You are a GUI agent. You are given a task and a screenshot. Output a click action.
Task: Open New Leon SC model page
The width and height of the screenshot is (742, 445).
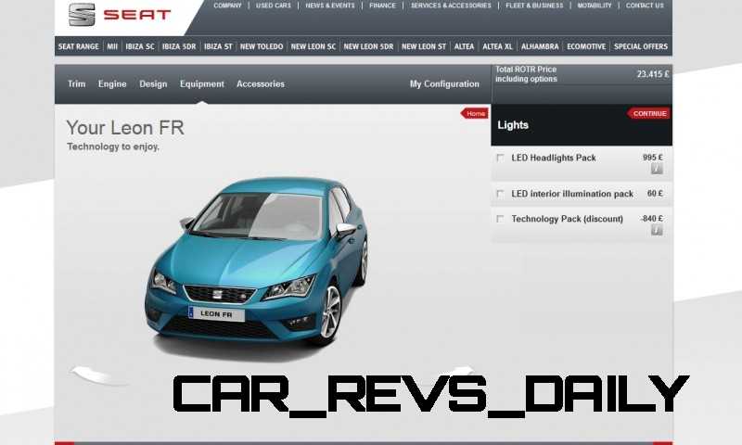[x=313, y=46]
